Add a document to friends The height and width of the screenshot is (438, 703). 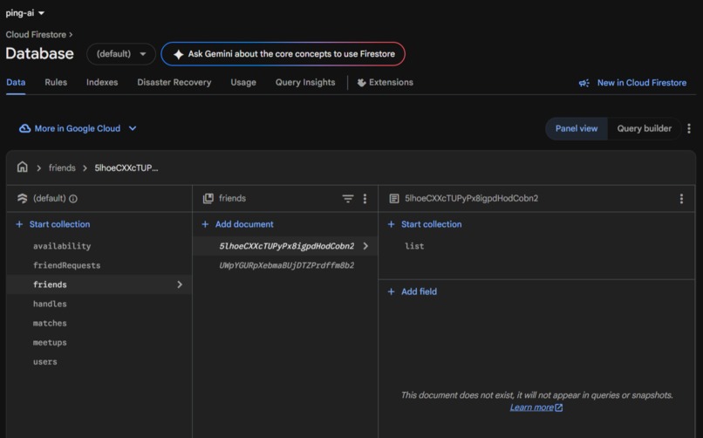[237, 224]
